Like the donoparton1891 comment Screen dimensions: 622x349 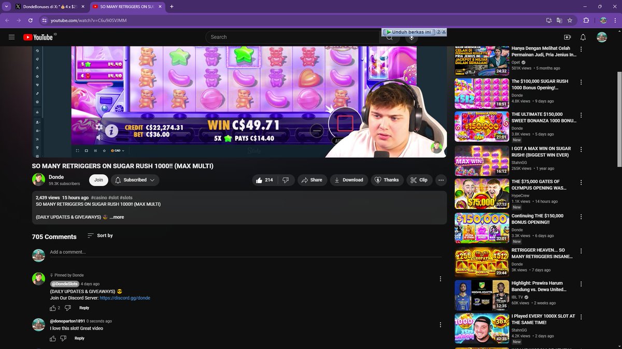pyautogui.click(x=52, y=338)
